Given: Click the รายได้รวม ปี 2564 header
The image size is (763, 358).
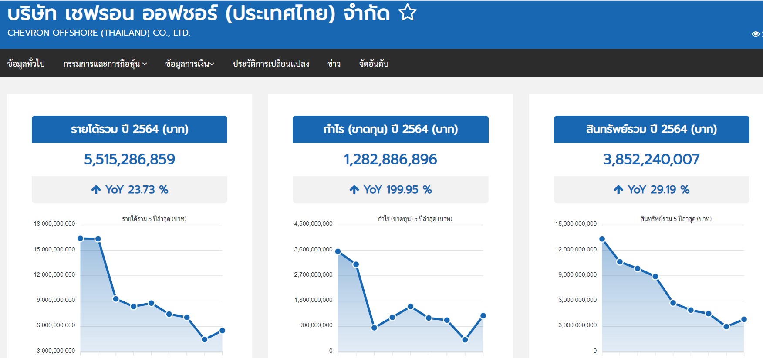Looking at the screenshot, I should click(x=129, y=129).
